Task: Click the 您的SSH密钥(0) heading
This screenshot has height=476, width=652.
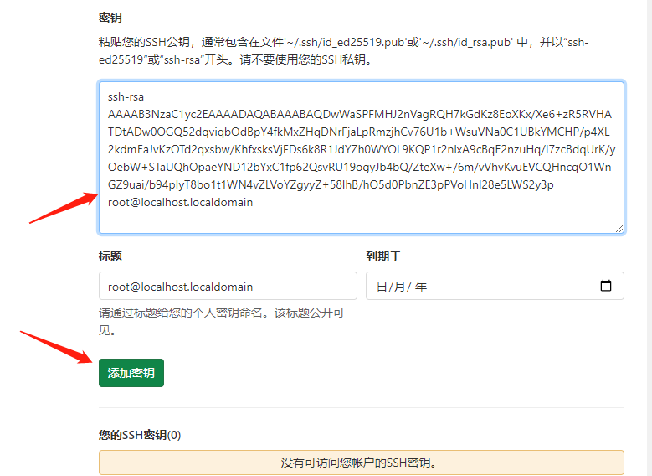Action: [x=140, y=435]
